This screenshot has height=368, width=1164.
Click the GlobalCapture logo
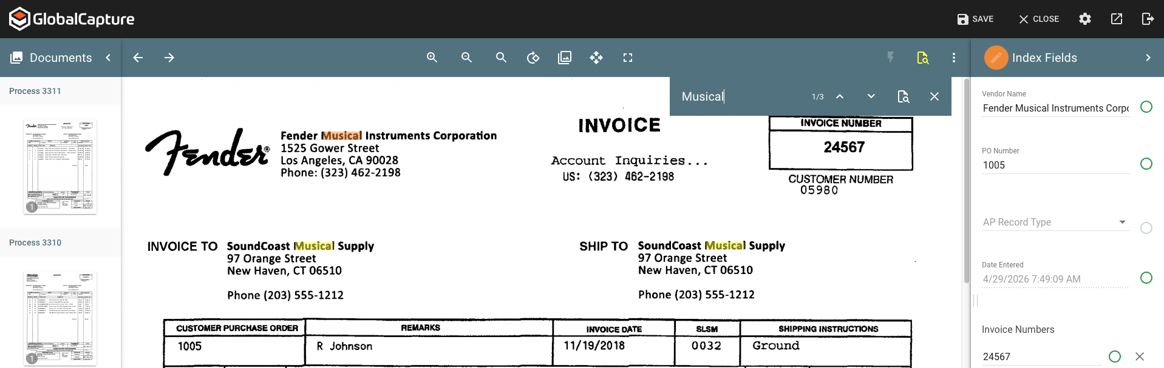(72, 19)
